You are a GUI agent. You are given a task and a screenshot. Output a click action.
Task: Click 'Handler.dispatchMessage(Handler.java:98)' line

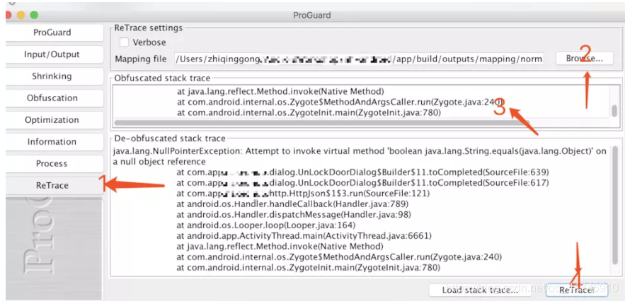[293, 215]
